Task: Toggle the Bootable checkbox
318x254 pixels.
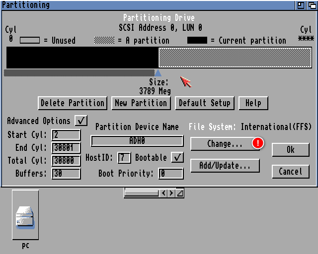Action: coord(177,157)
